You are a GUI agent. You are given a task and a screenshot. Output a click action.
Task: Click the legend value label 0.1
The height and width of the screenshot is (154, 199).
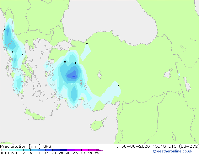coord(3,153)
